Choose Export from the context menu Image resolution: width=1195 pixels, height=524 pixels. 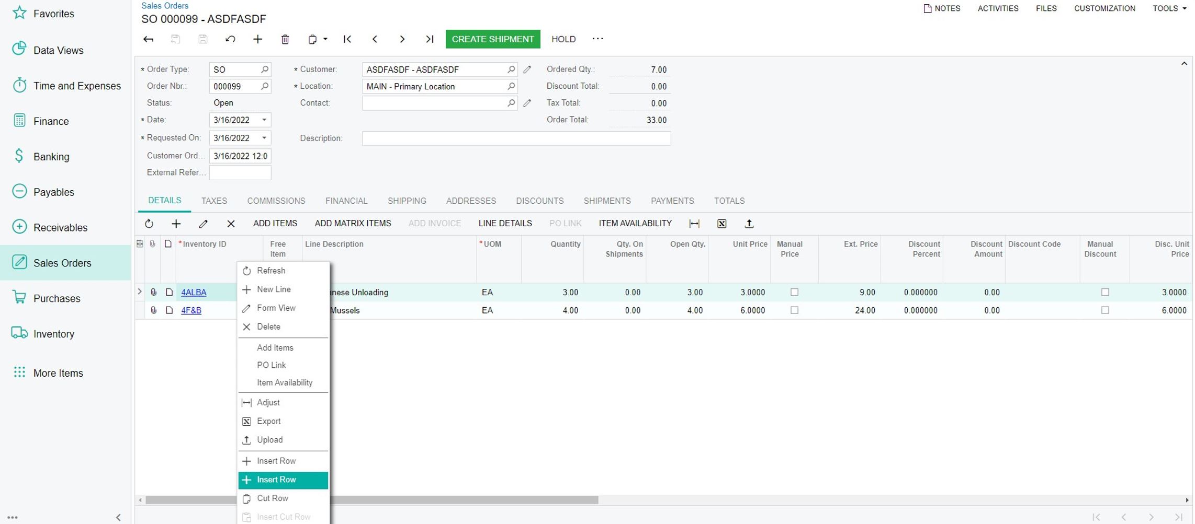tap(283, 422)
